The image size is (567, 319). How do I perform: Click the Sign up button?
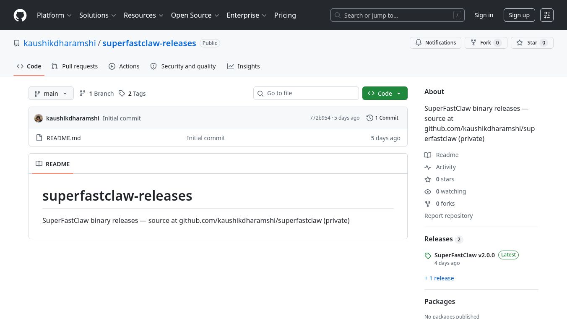pos(519,15)
